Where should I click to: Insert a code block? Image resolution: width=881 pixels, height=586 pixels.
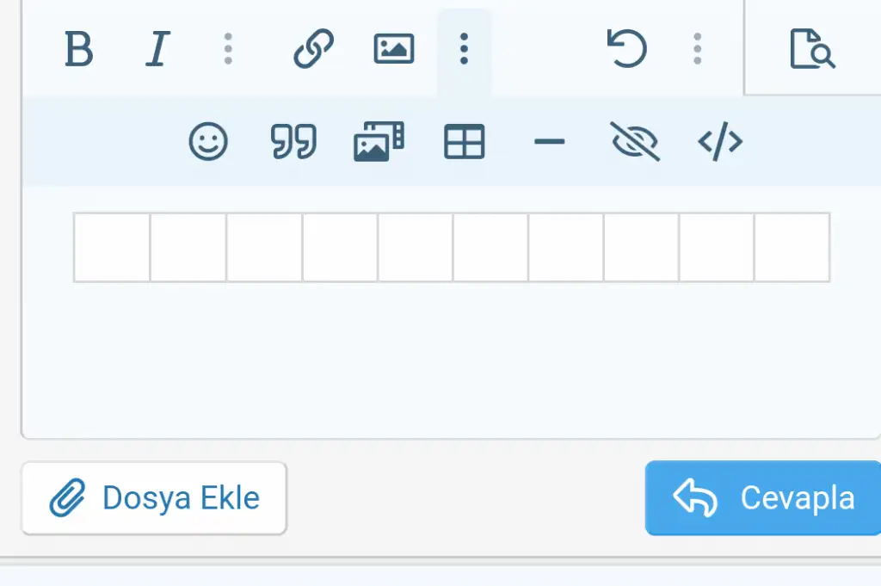pyautogui.click(x=720, y=142)
